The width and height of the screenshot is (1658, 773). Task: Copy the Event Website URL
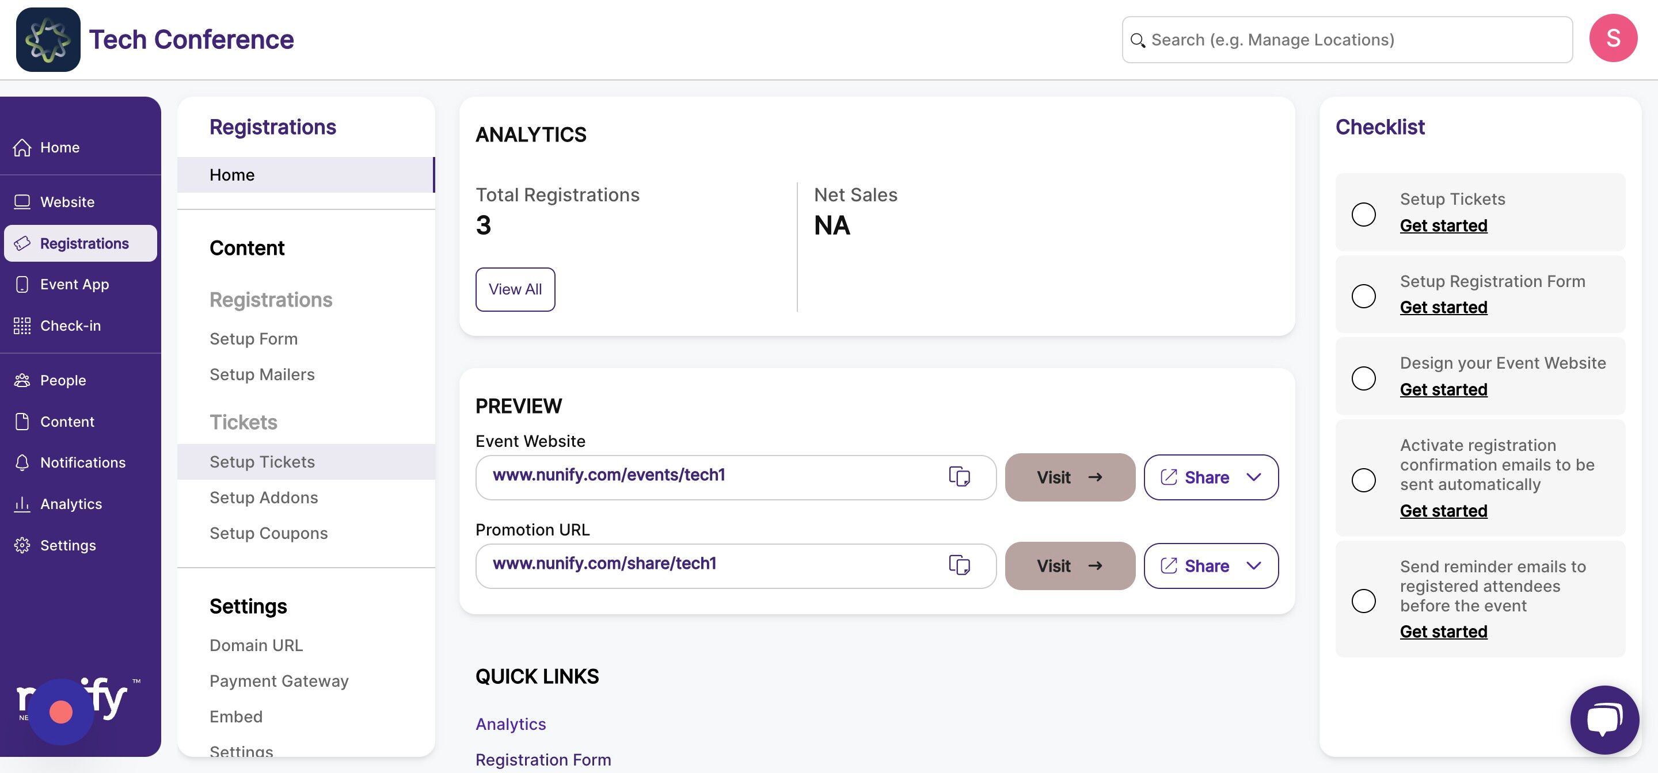(x=959, y=477)
